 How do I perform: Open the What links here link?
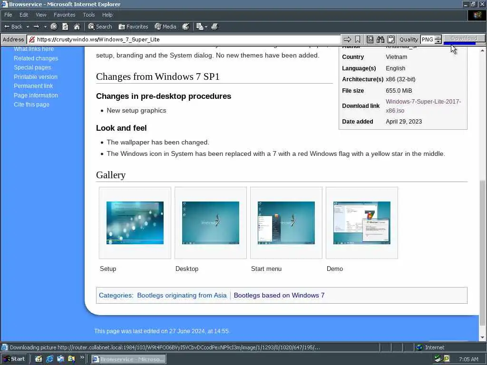tap(34, 49)
